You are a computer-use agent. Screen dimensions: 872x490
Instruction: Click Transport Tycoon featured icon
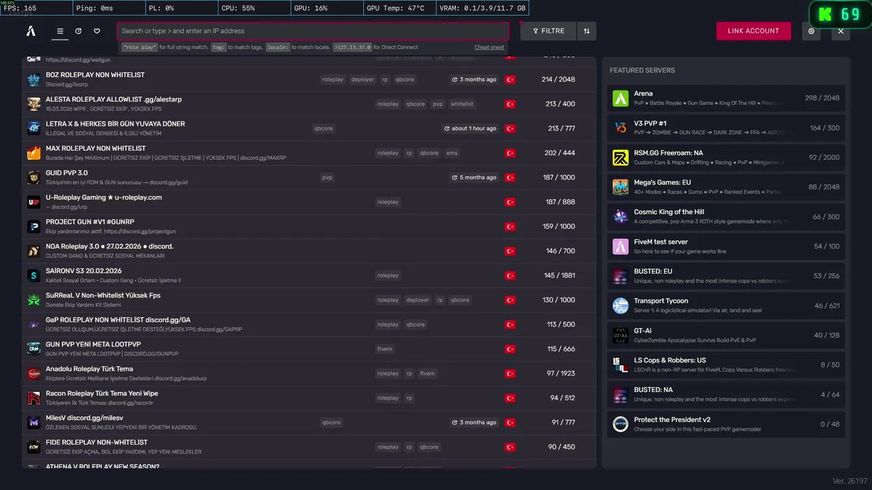(621, 306)
